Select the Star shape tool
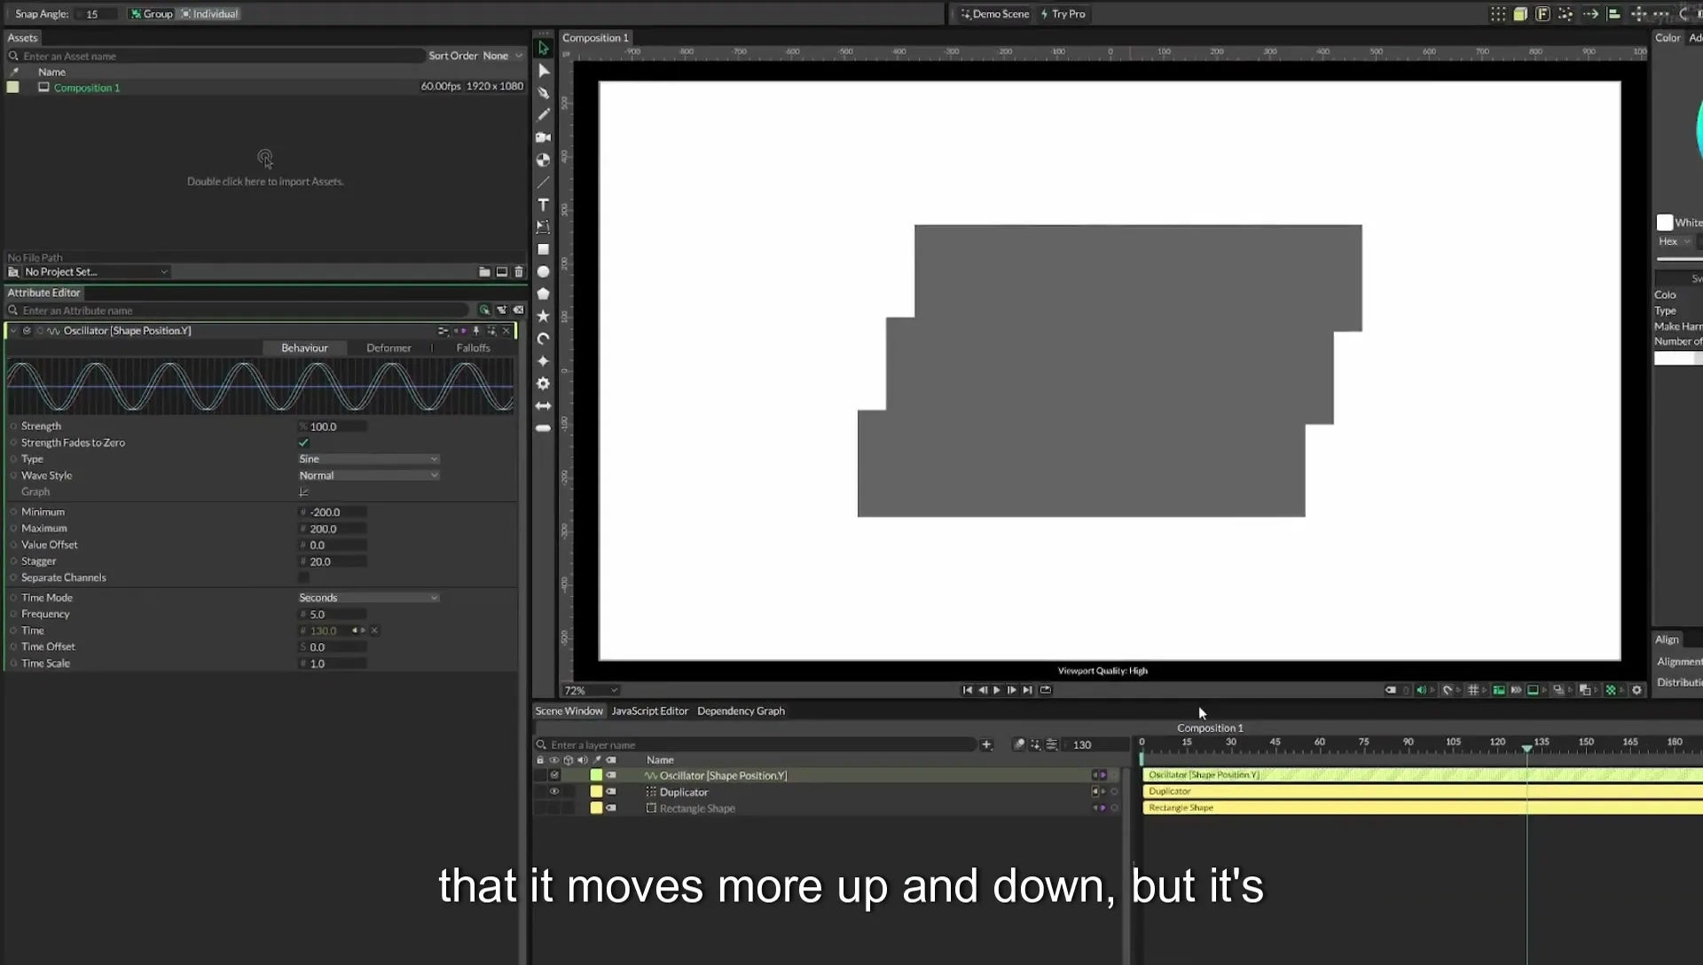The image size is (1703, 965). pos(544,316)
